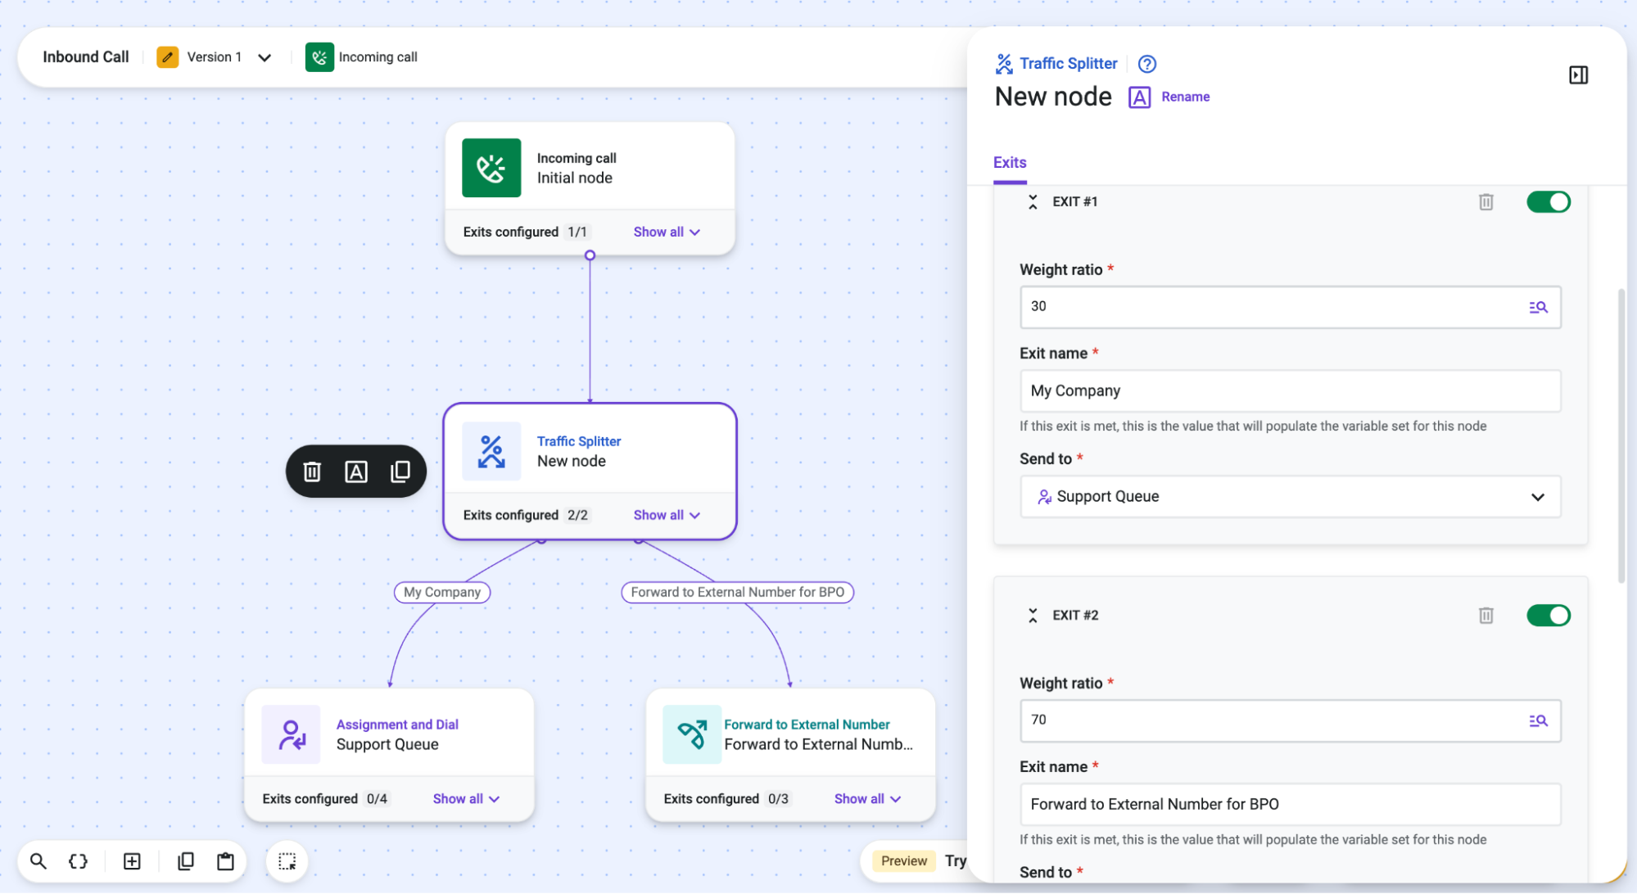Viewport: 1637px width, 894px height.
Task: Toggle off Exit #2 switch
Action: point(1548,615)
